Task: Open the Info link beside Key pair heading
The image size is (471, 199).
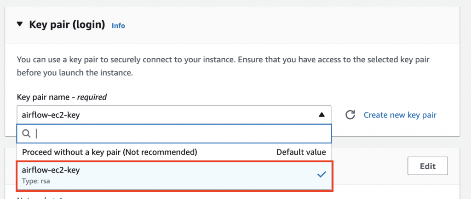Action: [x=118, y=26]
